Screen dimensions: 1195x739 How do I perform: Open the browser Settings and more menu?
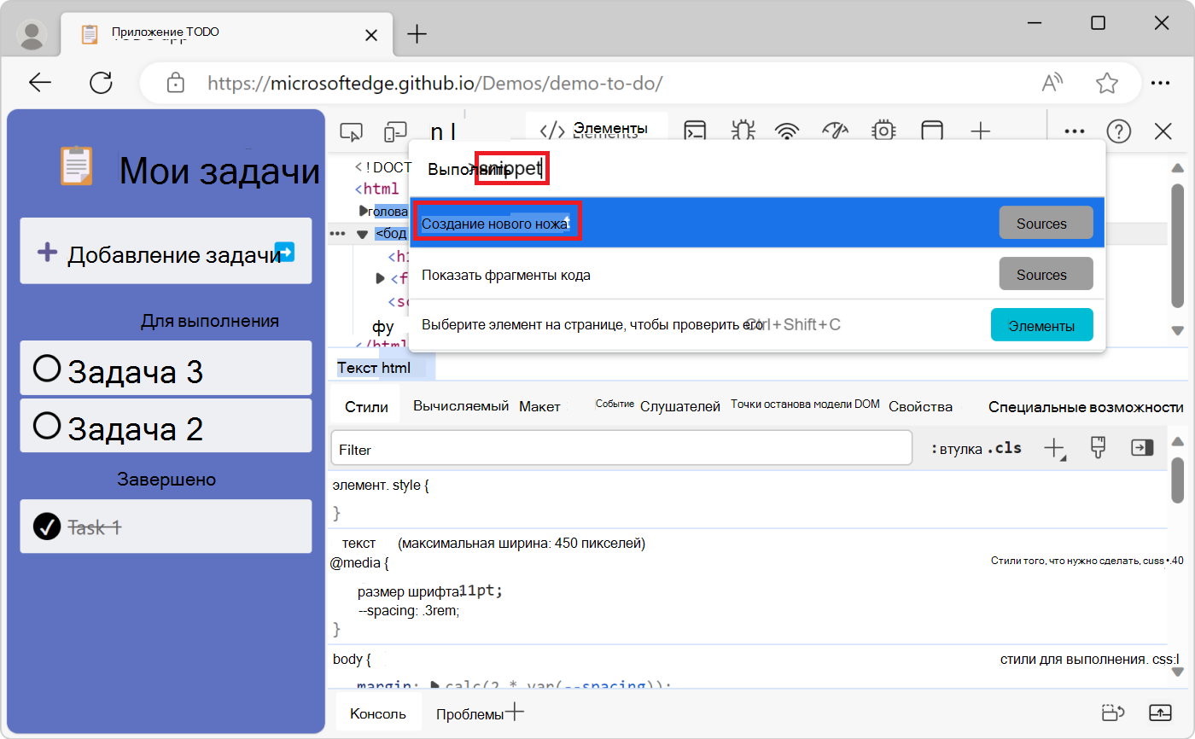point(1160,83)
